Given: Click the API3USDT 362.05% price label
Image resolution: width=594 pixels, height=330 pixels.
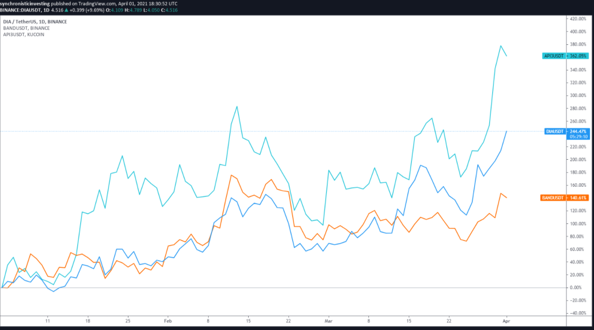Looking at the screenshot, I should 565,56.
